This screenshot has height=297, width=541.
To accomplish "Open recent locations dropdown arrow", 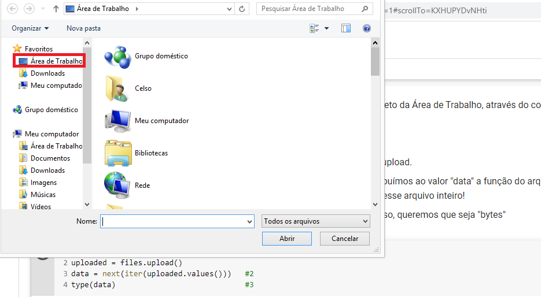I will point(43,9).
